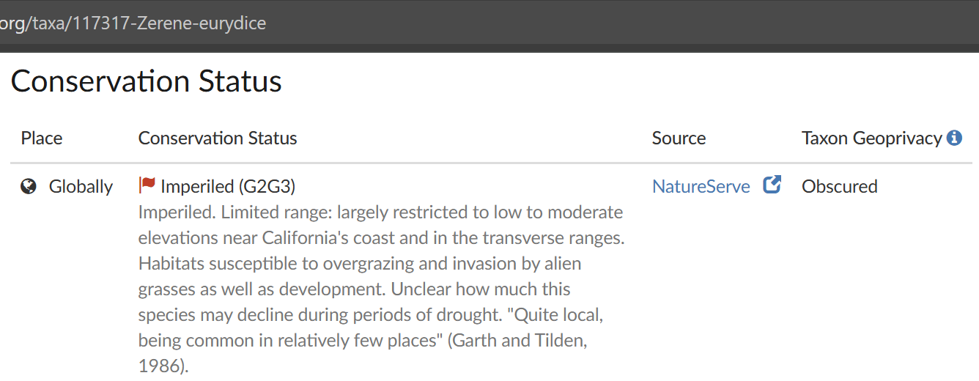Click the red flag status icon

point(147,185)
